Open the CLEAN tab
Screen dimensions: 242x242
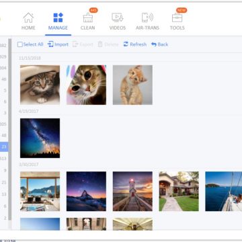coord(88,22)
